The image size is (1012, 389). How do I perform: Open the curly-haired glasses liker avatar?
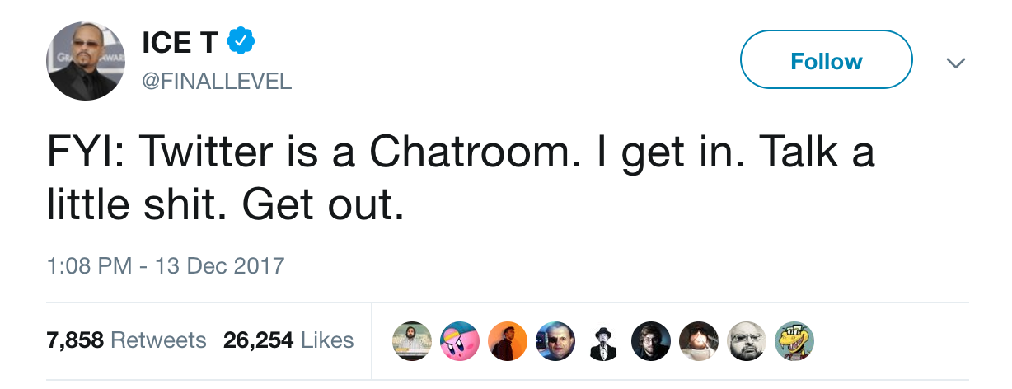[x=652, y=340]
